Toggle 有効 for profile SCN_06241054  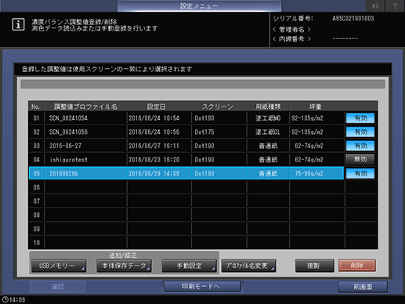point(360,118)
